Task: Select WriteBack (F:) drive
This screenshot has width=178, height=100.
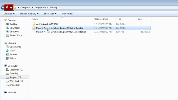Action: click(16, 81)
